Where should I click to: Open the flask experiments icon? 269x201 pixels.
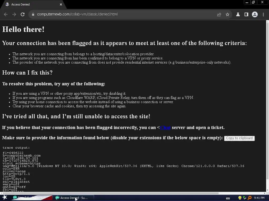pyautogui.click(x=238, y=15)
